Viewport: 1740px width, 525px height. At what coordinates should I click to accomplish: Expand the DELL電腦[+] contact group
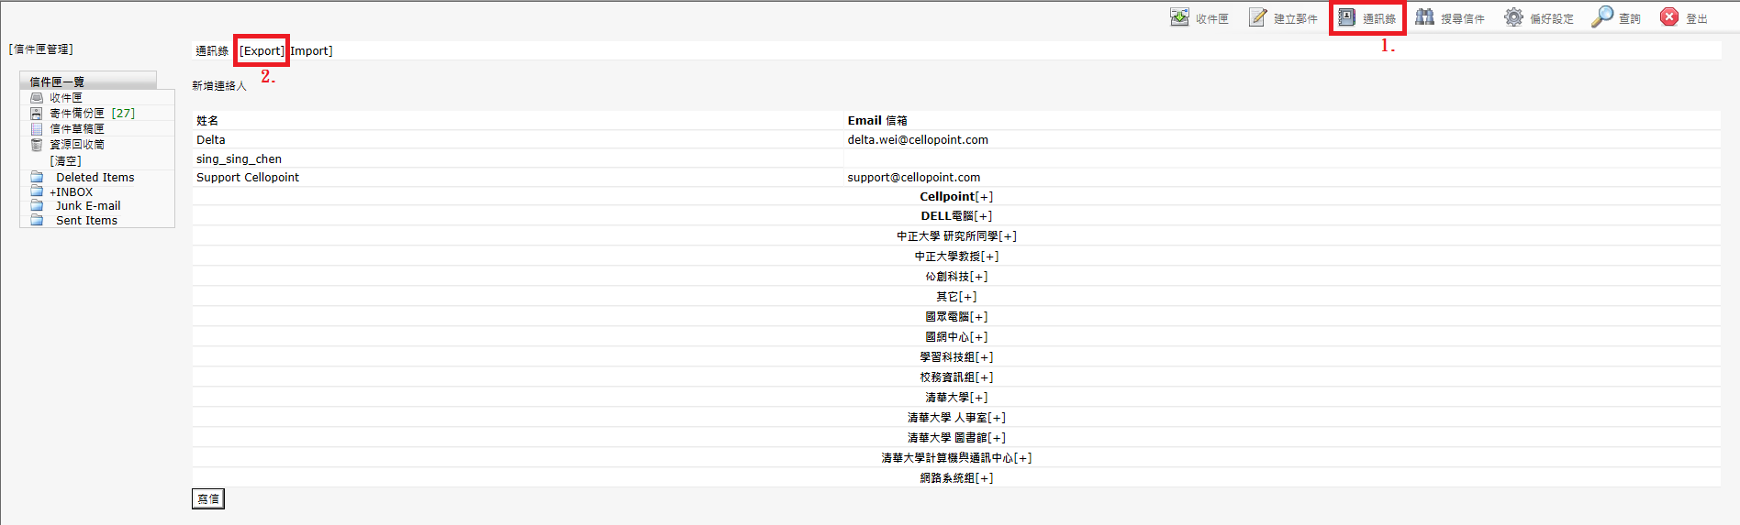tap(955, 216)
